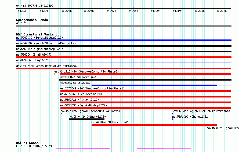This screenshot has width=239, height=152.
Task: Open LOC101928978|NR_125909 gene label
Action: [x=34, y=146]
